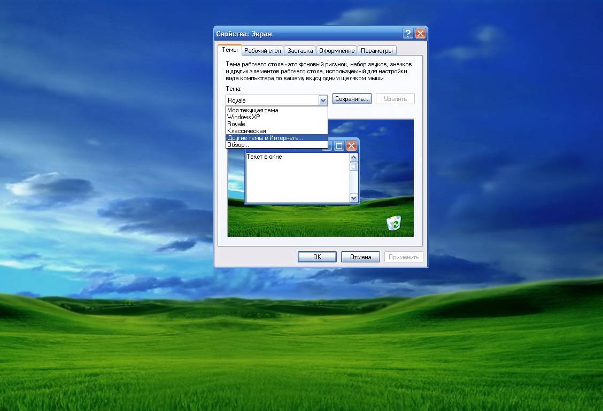Click the Отмена button
The width and height of the screenshot is (603, 411).
[360, 257]
